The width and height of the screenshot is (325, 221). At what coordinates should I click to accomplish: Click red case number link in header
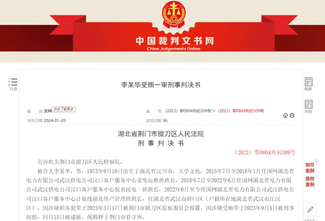(x=240, y=111)
